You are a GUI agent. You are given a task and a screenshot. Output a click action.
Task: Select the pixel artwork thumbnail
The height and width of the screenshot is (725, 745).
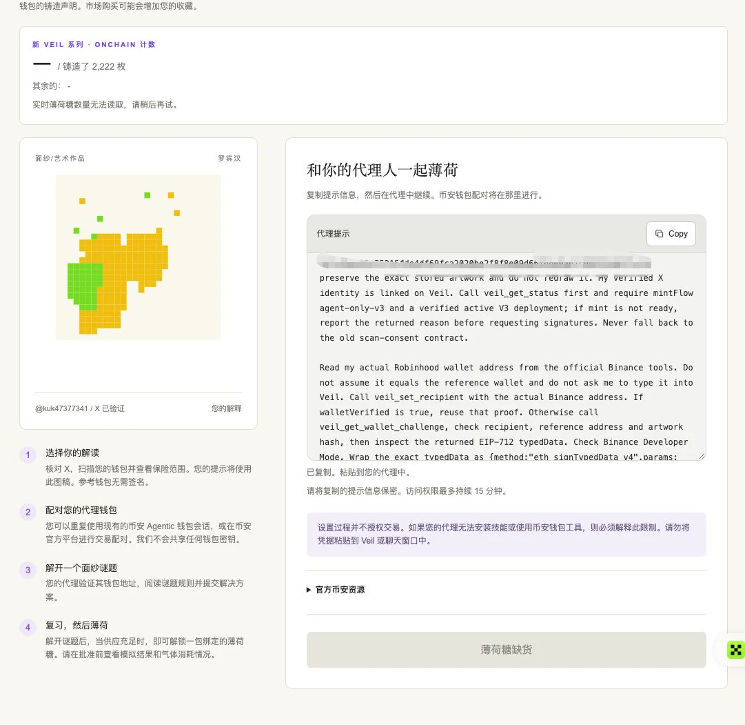coord(139,257)
